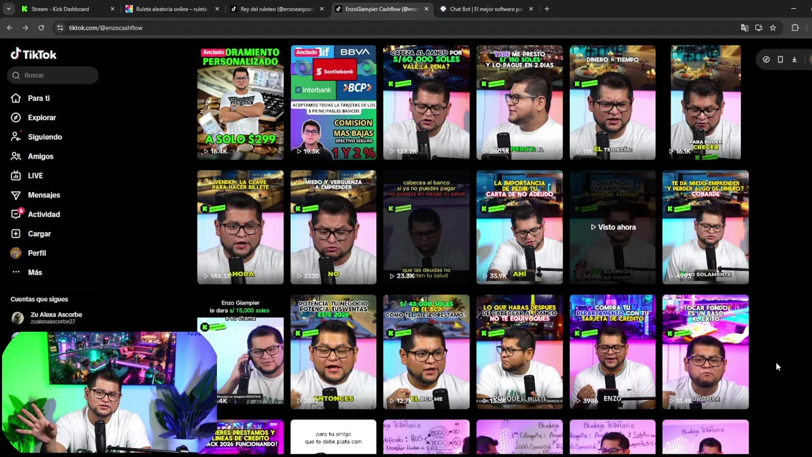Open video Para poder crecer
Image resolution: width=812 pixels, height=457 pixels.
tap(705, 102)
